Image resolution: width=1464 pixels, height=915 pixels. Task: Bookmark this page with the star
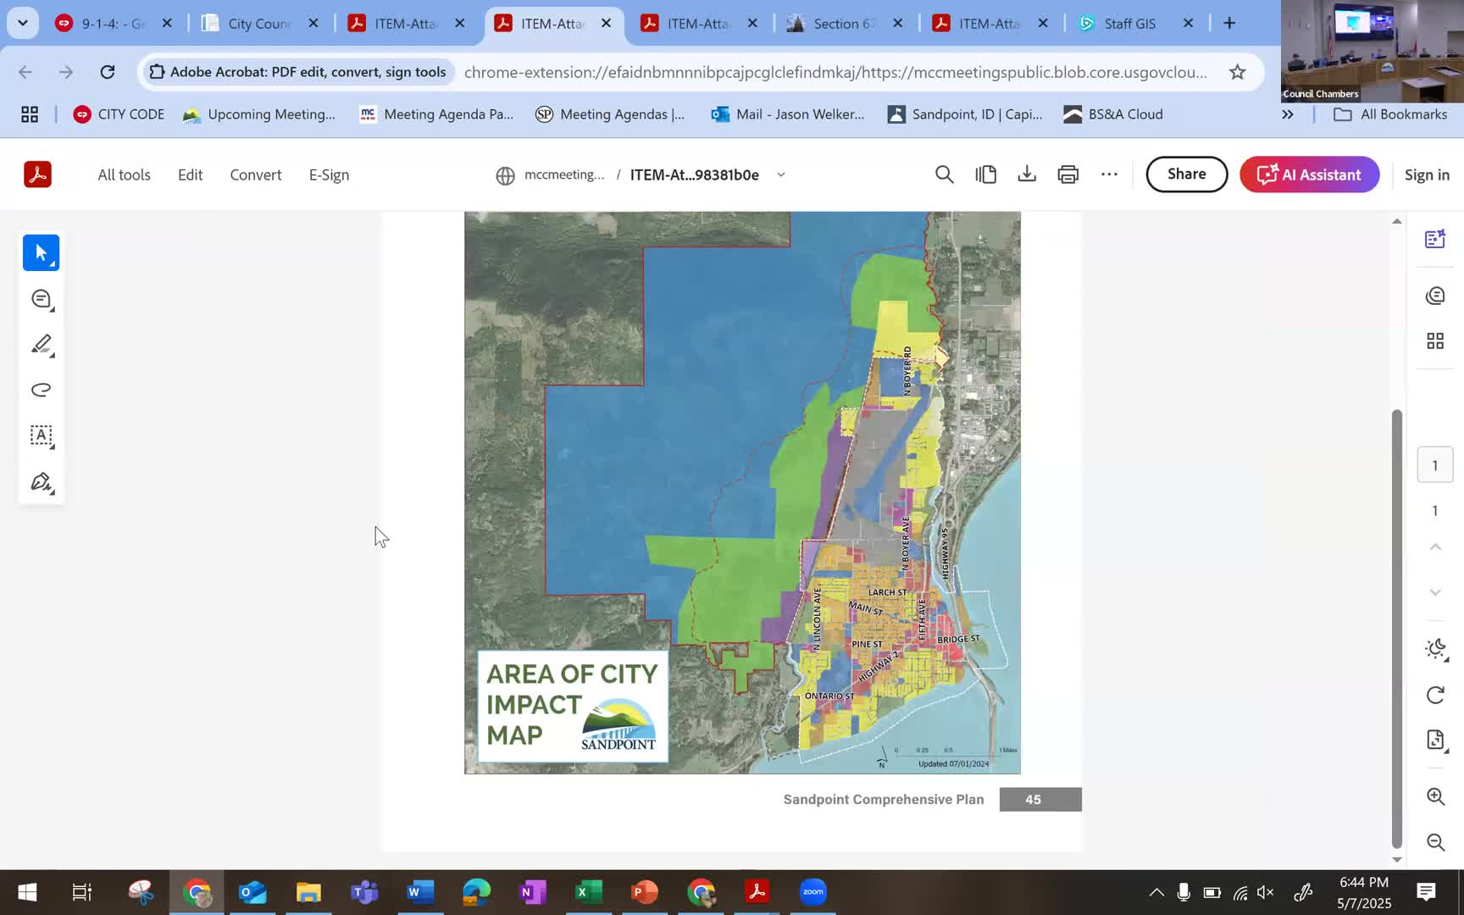click(1237, 72)
